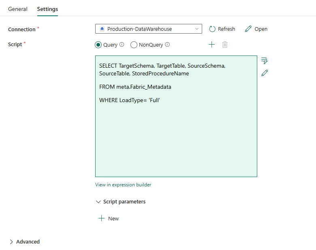The width and height of the screenshot is (316, 250).
Task: Click the Open text button
Action: click(x=261, y=29)
